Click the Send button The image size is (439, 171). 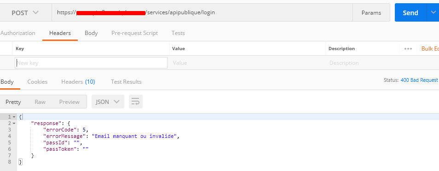point(410,12)
